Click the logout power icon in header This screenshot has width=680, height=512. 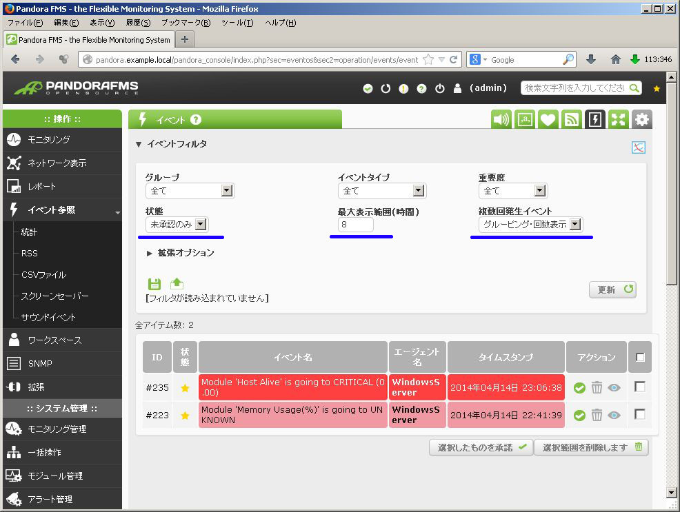tap(440, 88)
